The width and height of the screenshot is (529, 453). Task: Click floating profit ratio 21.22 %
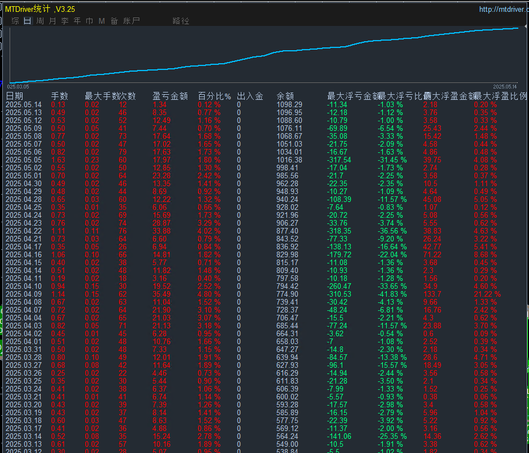[487, 294]
